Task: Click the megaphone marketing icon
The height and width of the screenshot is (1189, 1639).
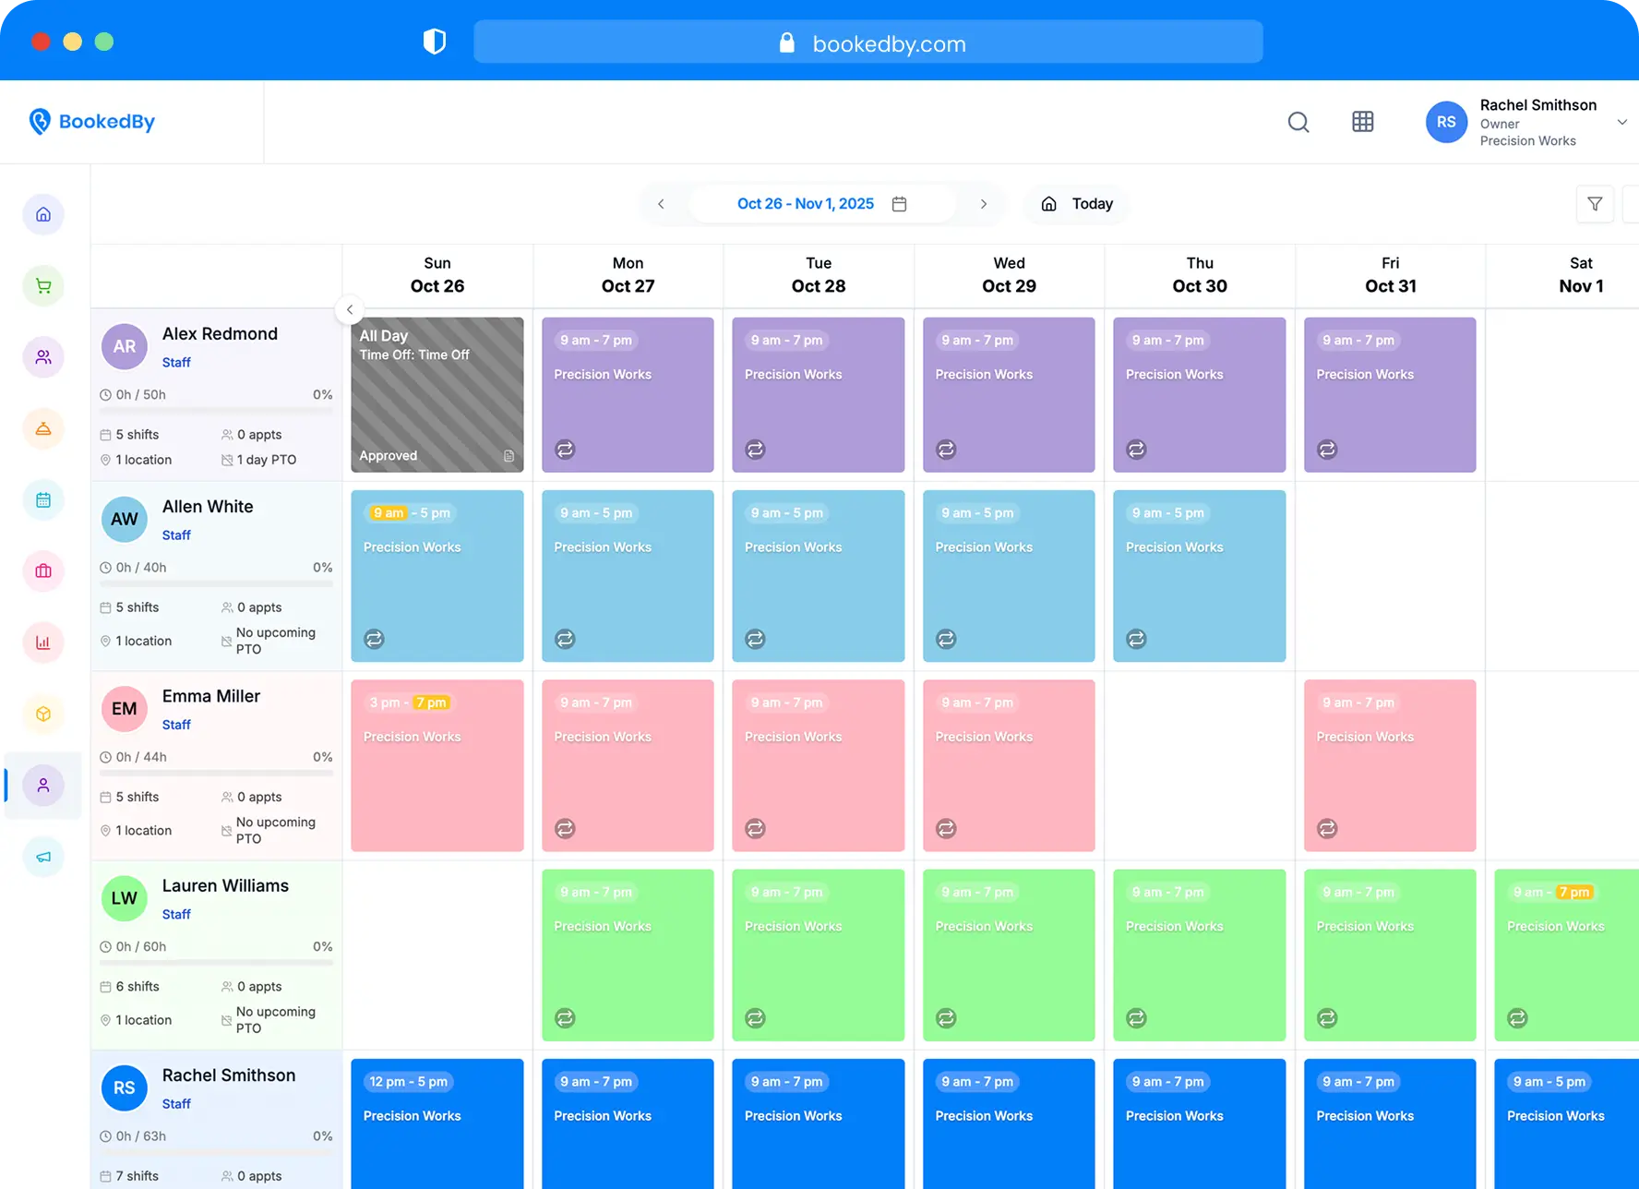Action: (43, 857)
